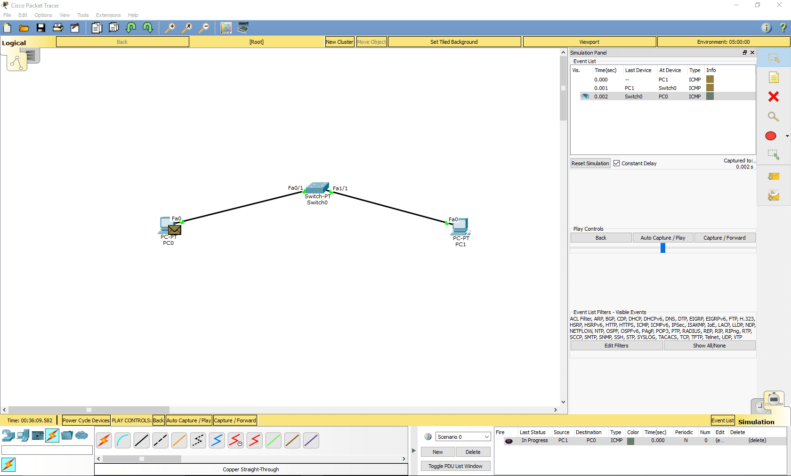Image resolution: width=791 pixels, height=476 pixels.
Task: Click the New file icon in toolbar
Action: click(x=8, y=28)
